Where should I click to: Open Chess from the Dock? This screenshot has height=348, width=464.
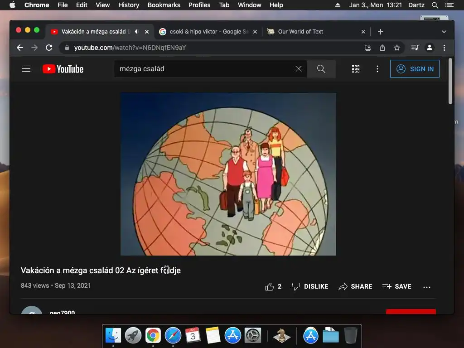(x=282, y=336)
